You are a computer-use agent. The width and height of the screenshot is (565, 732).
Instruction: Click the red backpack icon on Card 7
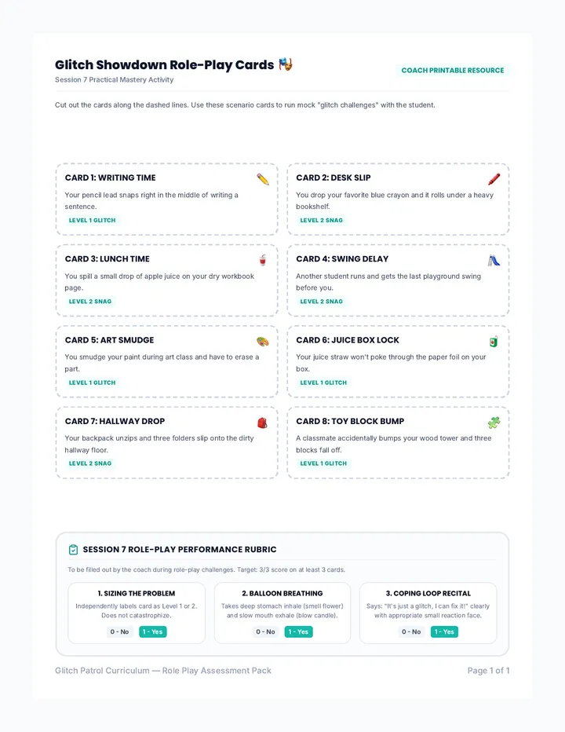pos(262,423)
